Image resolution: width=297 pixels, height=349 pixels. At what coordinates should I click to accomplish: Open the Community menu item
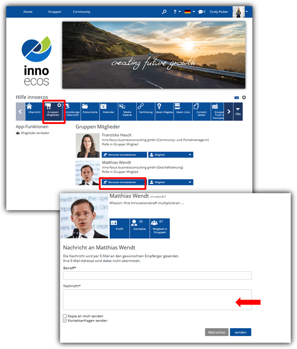click(x=82, y=12)
